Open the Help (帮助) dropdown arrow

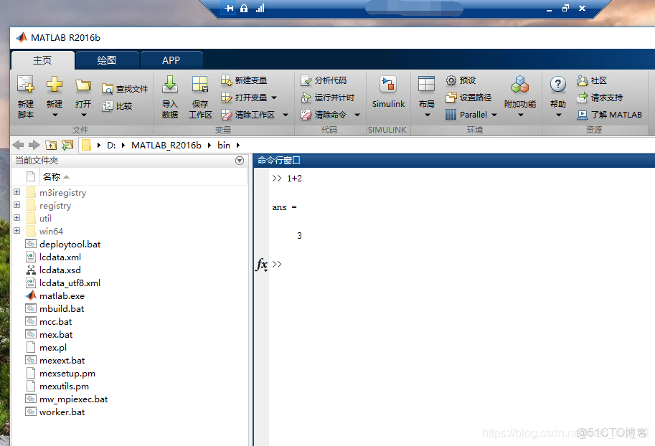click(x=558, y=115)
